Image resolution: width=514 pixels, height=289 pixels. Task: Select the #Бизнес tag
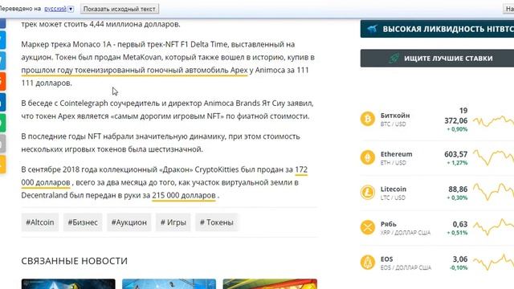pos(83,222)
